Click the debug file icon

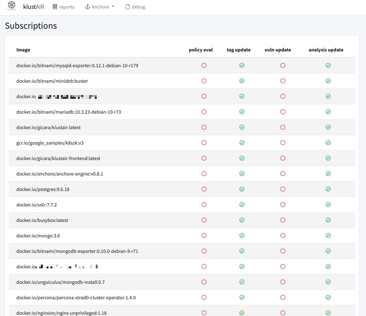point(128,7)
